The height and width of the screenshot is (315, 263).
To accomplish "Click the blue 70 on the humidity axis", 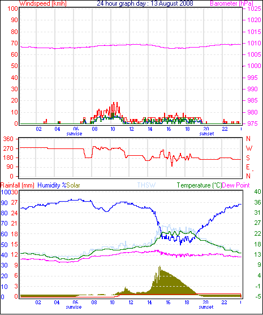I will click(x=4, y=223).
